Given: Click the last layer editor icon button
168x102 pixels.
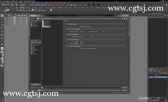Looking at the screenshot, I should tap(166, 73).
